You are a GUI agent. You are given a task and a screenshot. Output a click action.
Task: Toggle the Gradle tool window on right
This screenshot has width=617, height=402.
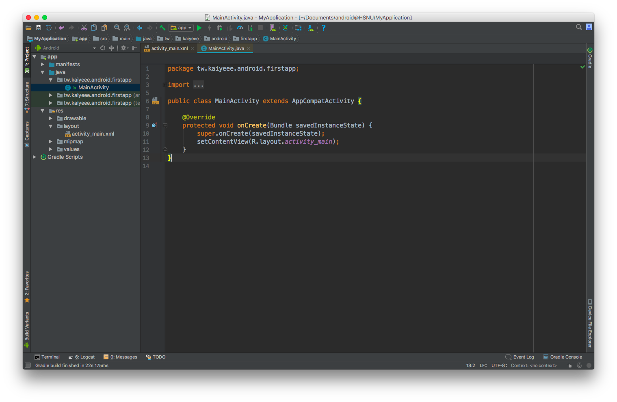click(590, 58)
